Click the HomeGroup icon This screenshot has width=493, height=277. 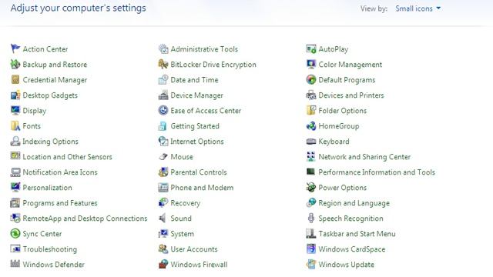pyautogui.click(x=311, y=125)
